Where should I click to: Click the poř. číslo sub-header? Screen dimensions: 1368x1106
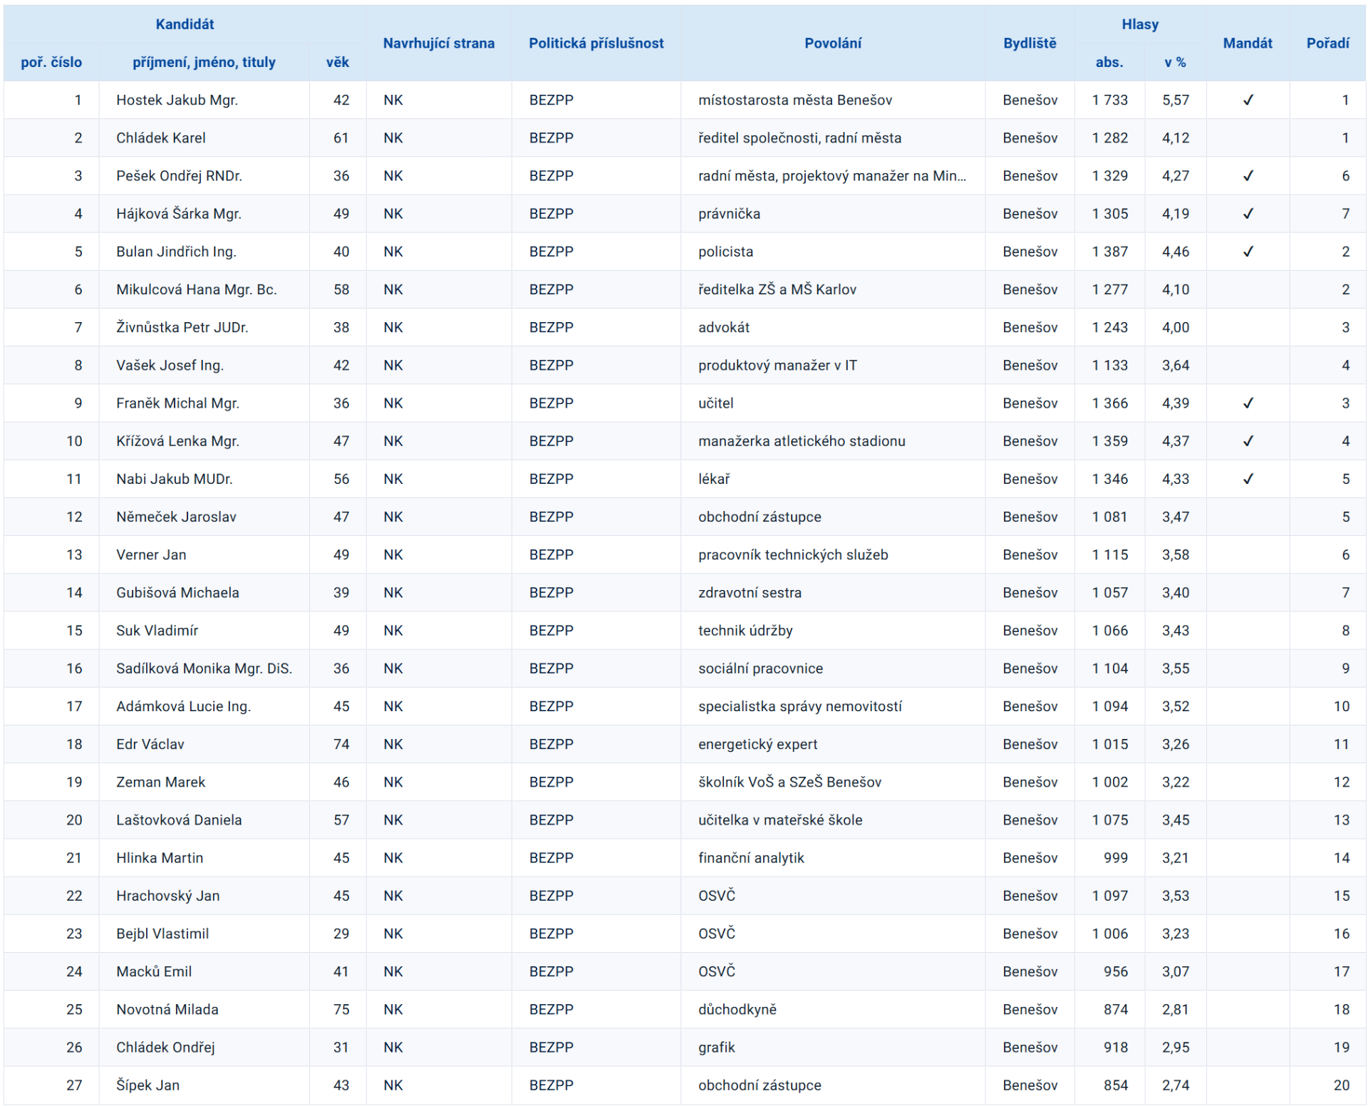click(x=51, y=63)
